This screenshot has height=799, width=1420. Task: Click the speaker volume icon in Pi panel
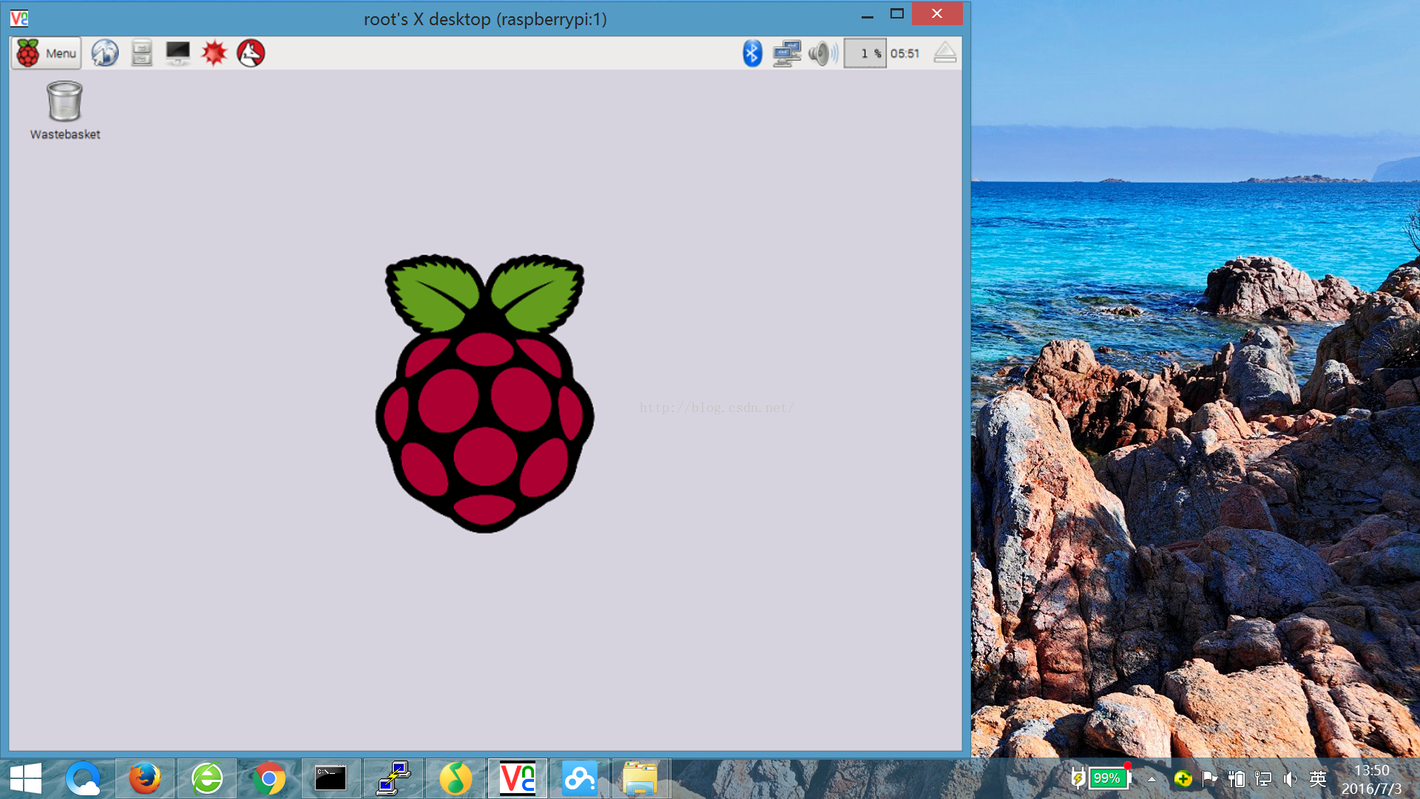click(823, 53)
